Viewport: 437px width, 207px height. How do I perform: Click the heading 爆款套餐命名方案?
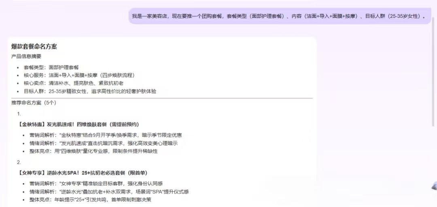click(x=34, y=46)
